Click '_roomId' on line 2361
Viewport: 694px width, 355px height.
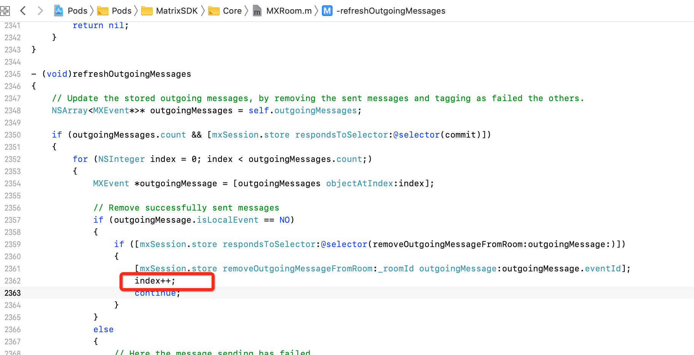[x=396, y=269]
